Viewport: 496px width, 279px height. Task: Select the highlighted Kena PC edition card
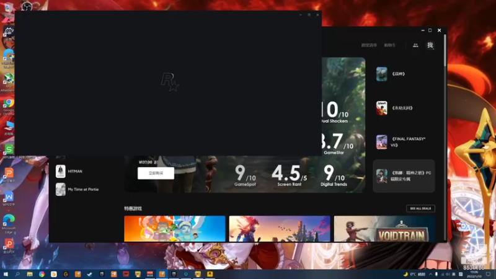(404, 176)
